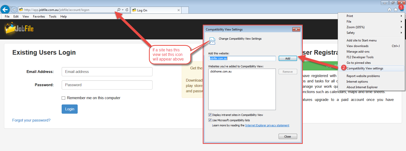The image size is (406, 151).
Task: Toggle Use Microsoft compatibility lists checkbox
Action: [x=210, y=120]
